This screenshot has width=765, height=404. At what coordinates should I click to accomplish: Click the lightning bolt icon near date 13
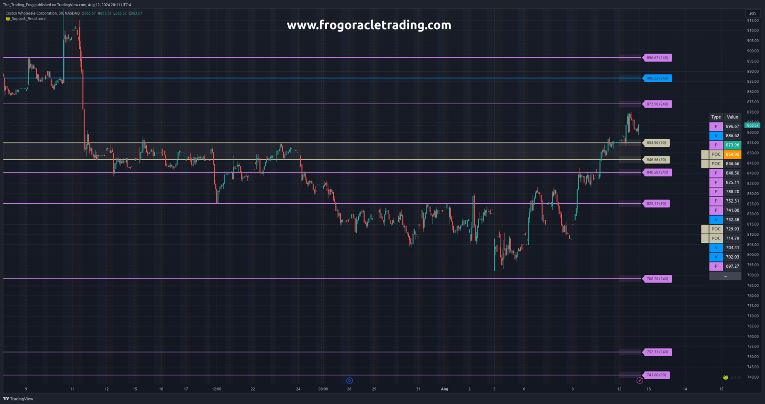pyautogui.click(x=640, y=381)
